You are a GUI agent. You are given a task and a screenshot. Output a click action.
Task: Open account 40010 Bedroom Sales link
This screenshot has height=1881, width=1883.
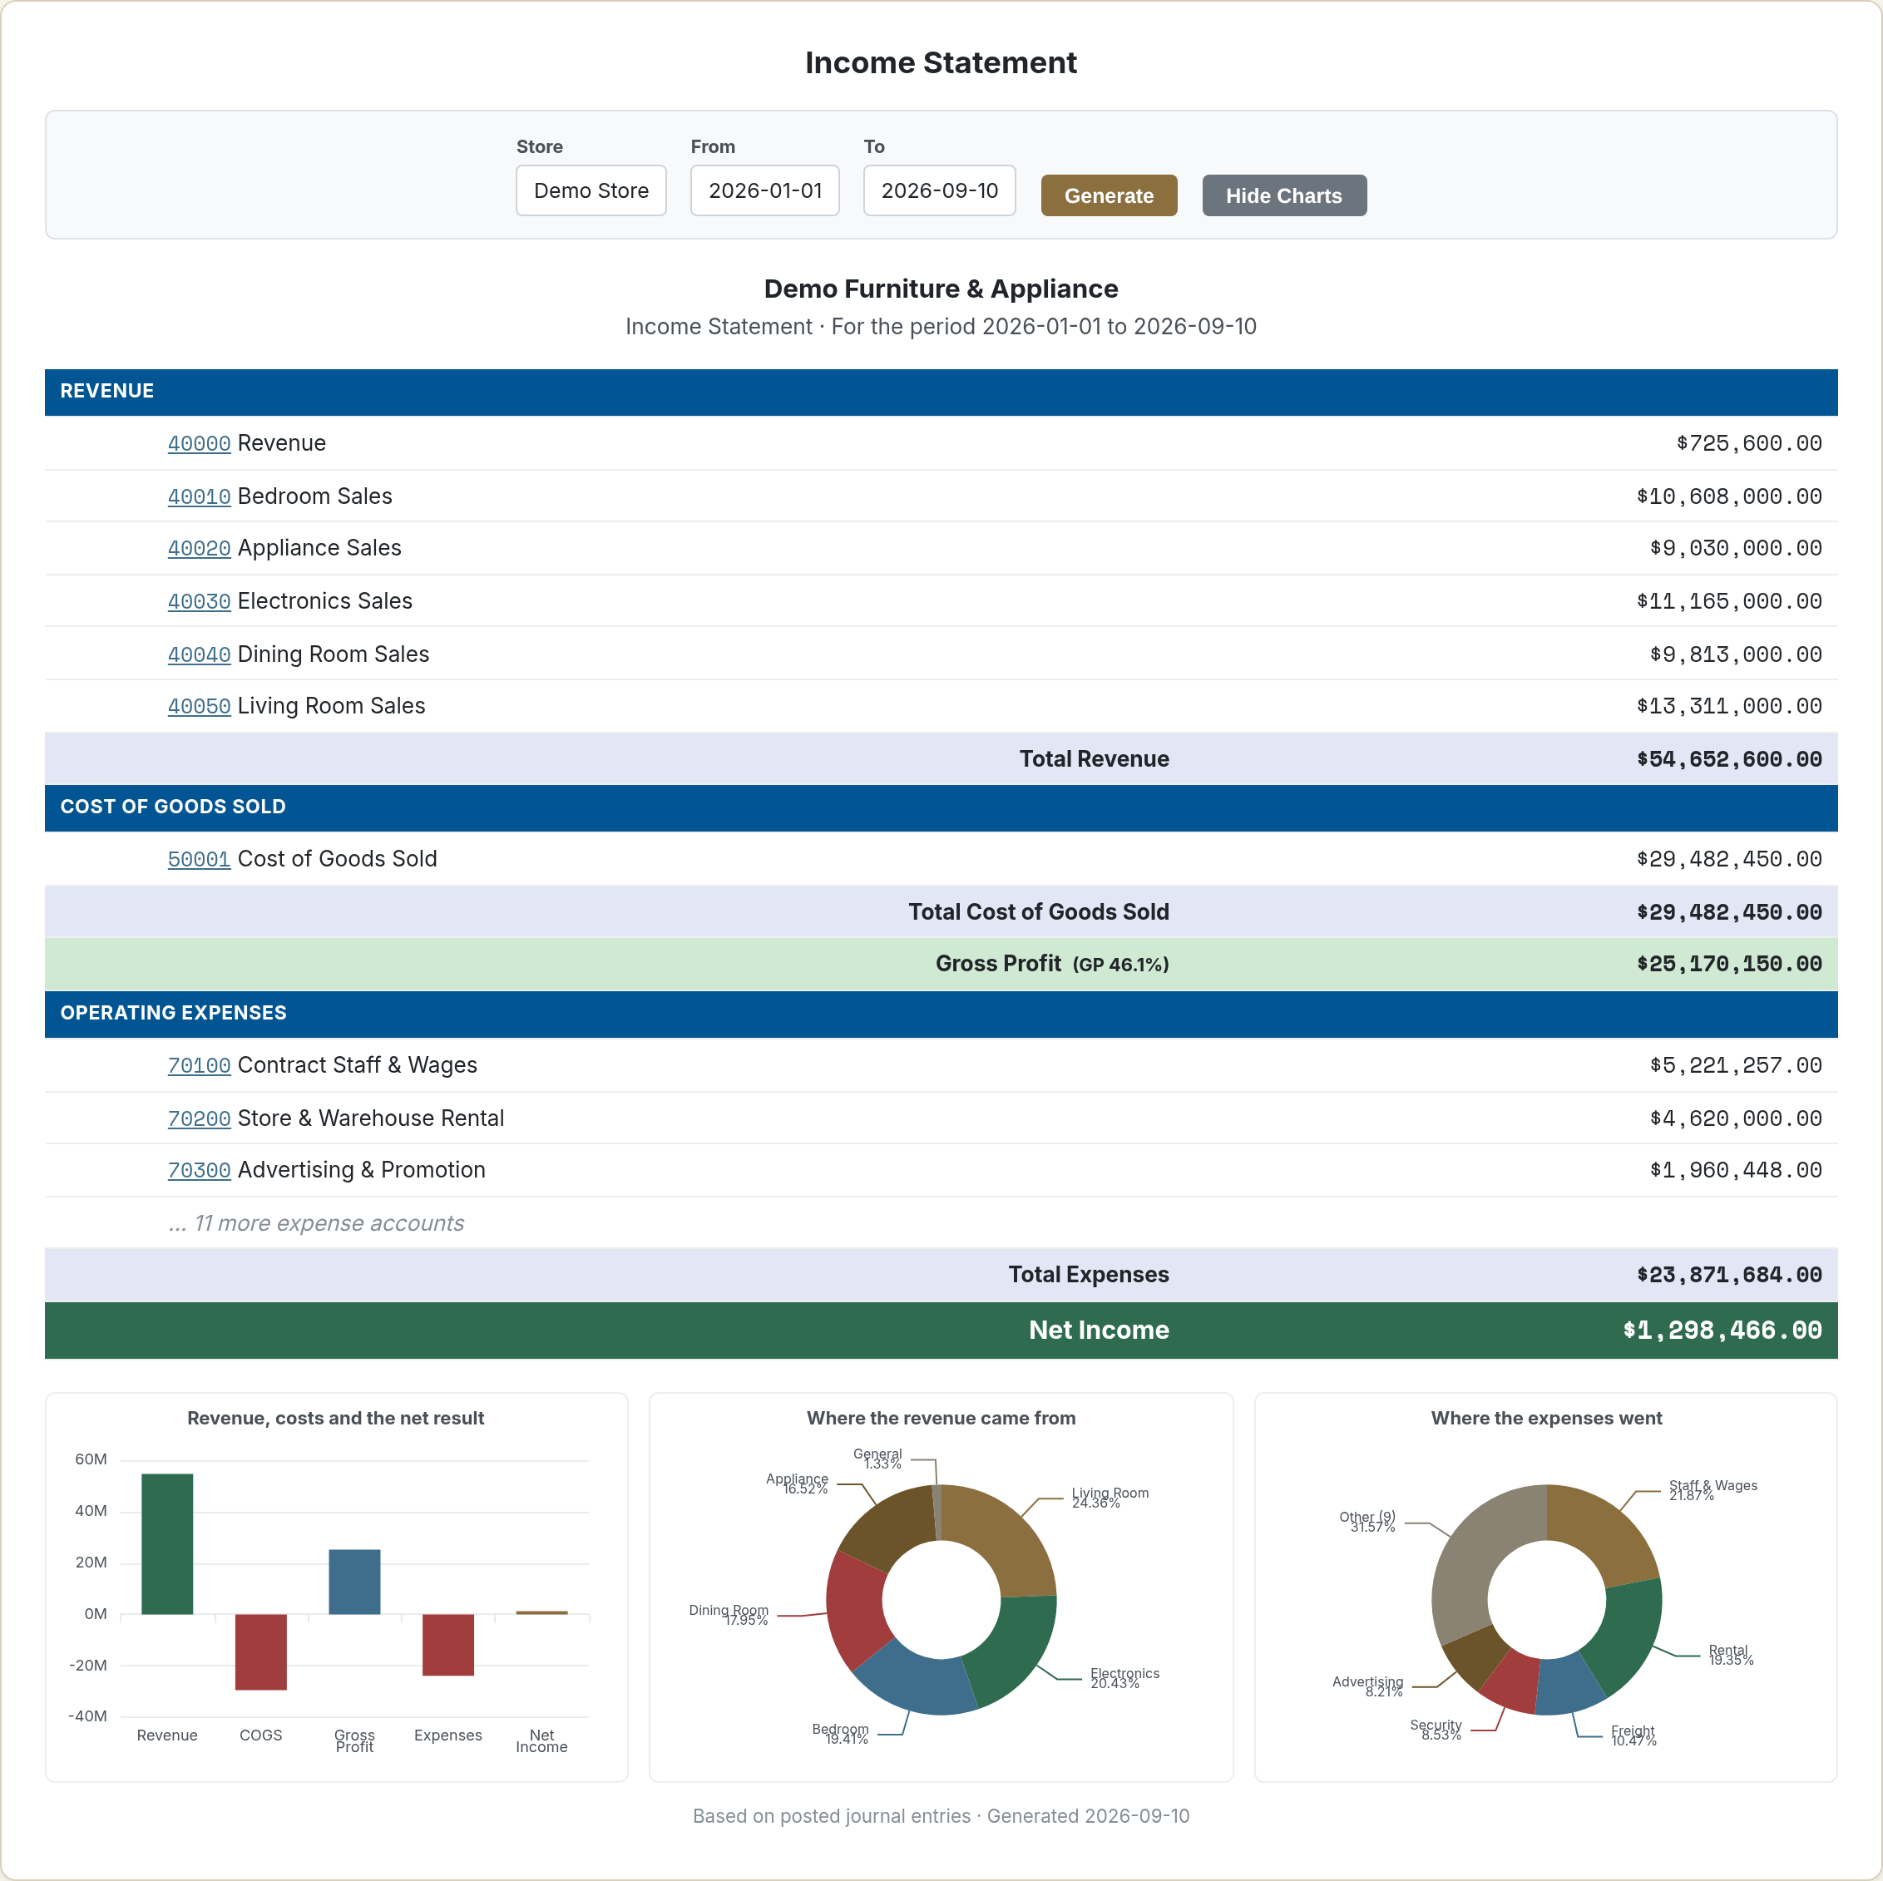click(x=199, y=496)
